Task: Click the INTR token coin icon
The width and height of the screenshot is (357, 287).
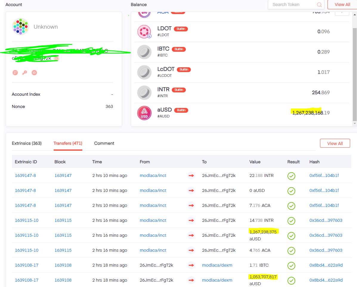Action: [x=144, y=93]
